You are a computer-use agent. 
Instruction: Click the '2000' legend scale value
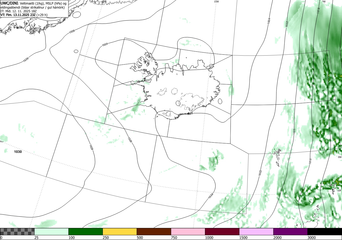pyautogui.click(x=277, y=238)
